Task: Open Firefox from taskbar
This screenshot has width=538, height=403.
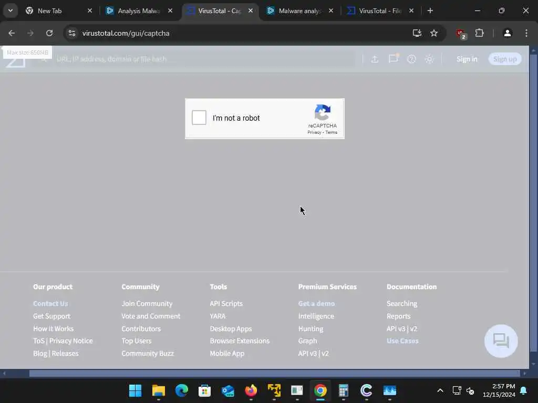Action: (x=251, y=390)
